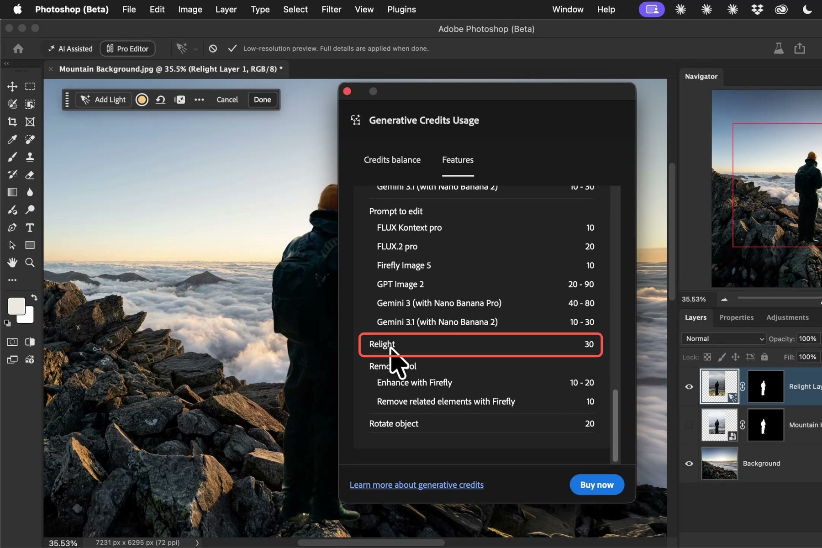Select the Crop tool
The width and height of the screenshot is (822, 548).
click(x=12, y=121)
